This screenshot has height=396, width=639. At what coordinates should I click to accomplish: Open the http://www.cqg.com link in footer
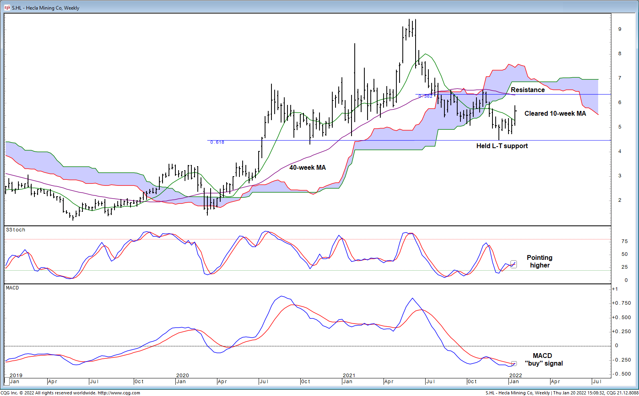119,393
